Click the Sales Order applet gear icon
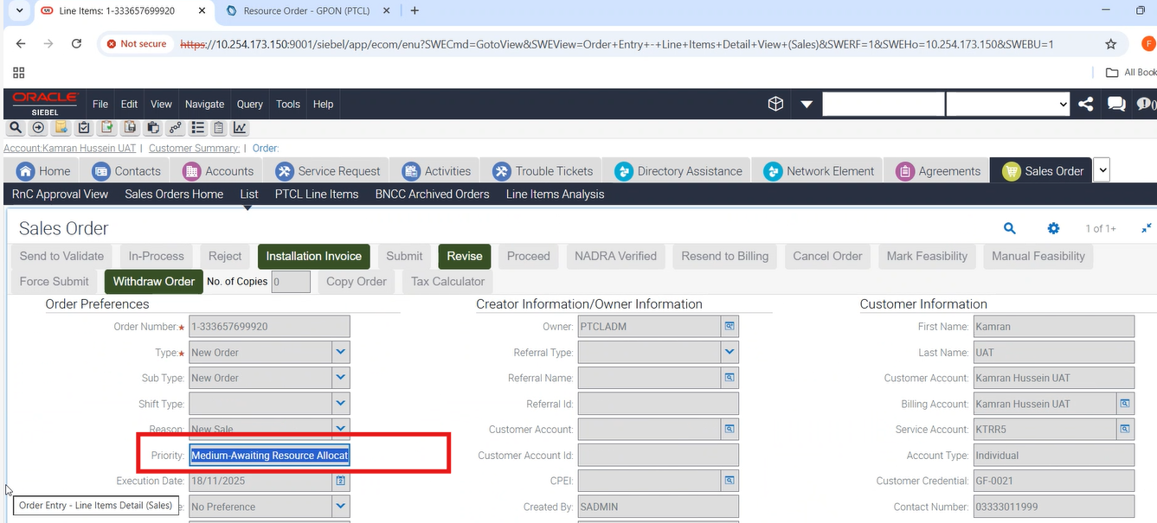 (x=1053, y=228)
